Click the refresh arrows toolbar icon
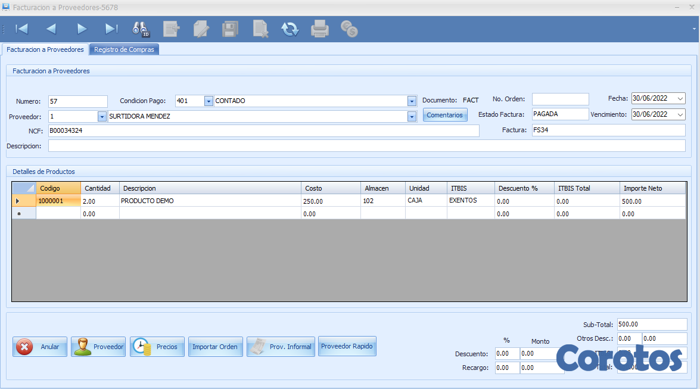 [290, 29]
